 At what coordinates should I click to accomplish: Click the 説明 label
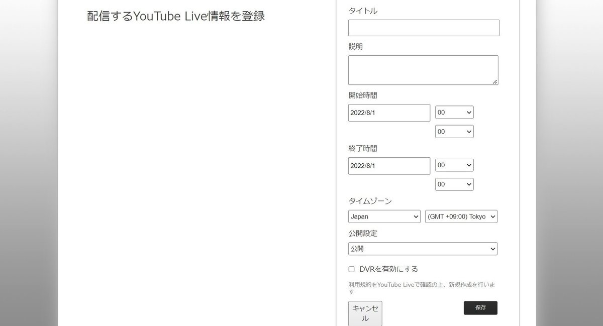pyautogui.click(x=355, y=46)
